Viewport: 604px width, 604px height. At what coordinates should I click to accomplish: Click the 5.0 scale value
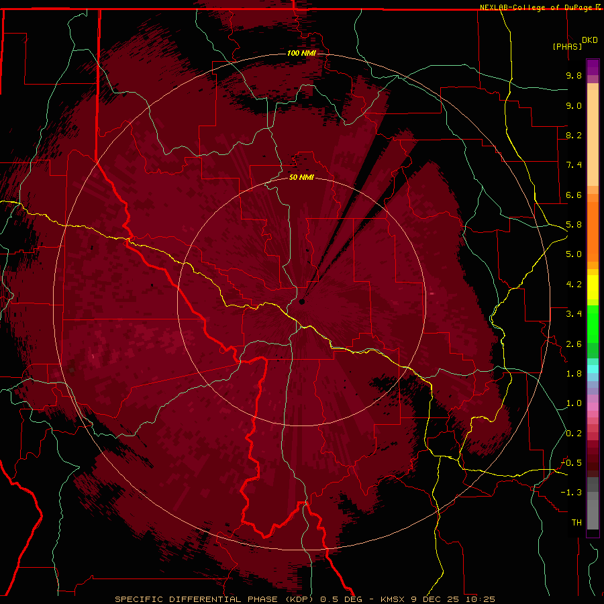point(574,254)
